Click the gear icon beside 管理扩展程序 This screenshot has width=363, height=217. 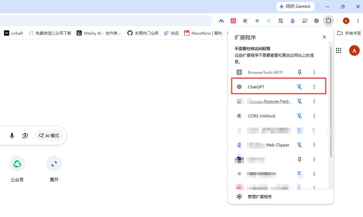coord(239,197)
